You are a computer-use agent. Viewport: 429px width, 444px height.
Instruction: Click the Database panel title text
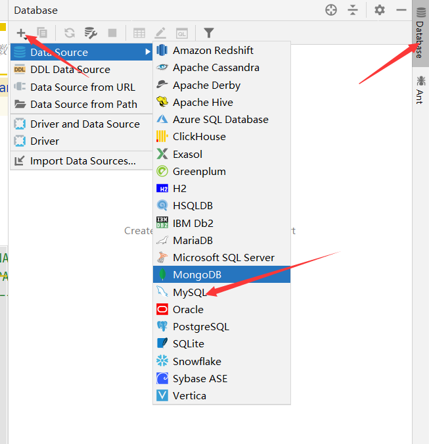point(36,11)
